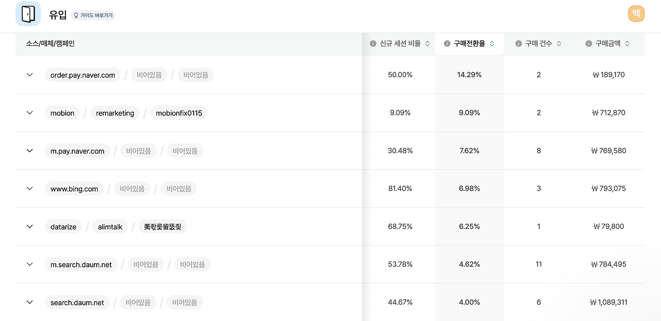Click the door icon beside 유입
The image size is (661, 321).
click(28, 14)
